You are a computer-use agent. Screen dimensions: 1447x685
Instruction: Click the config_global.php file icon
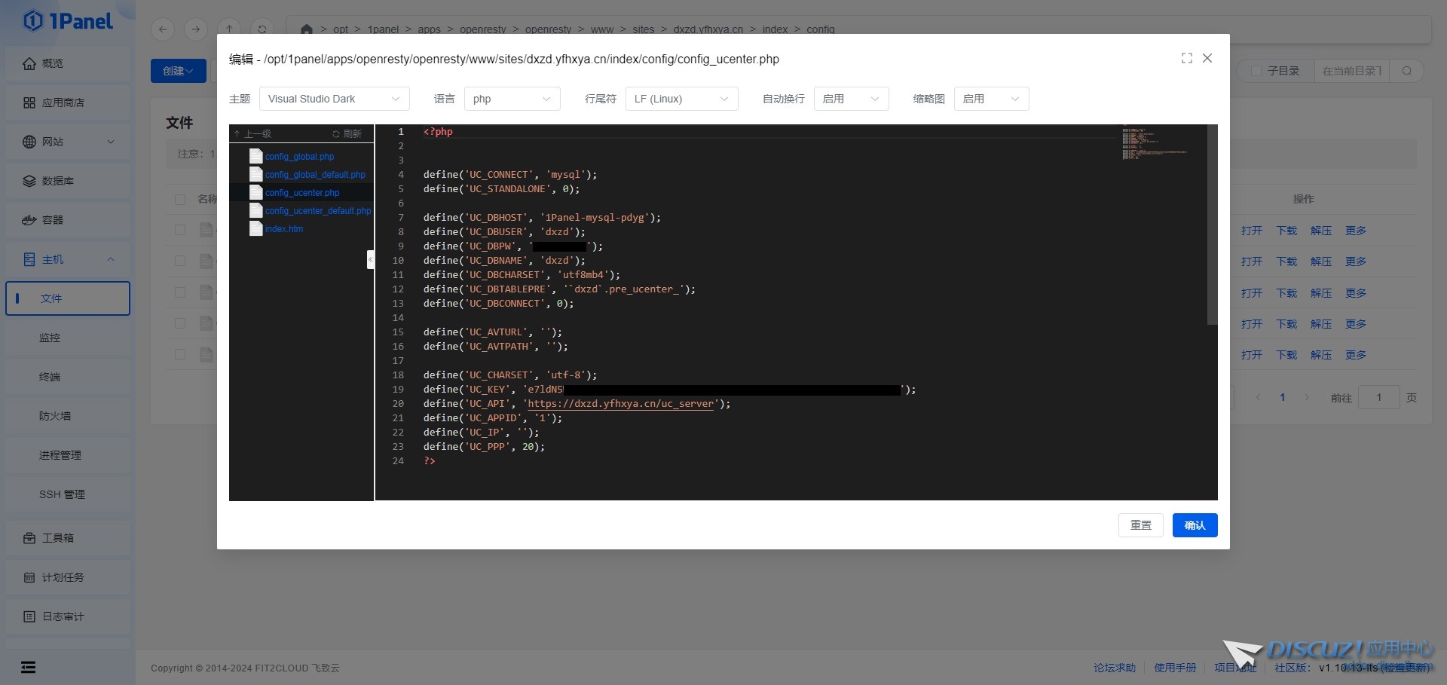coord(256,156)
